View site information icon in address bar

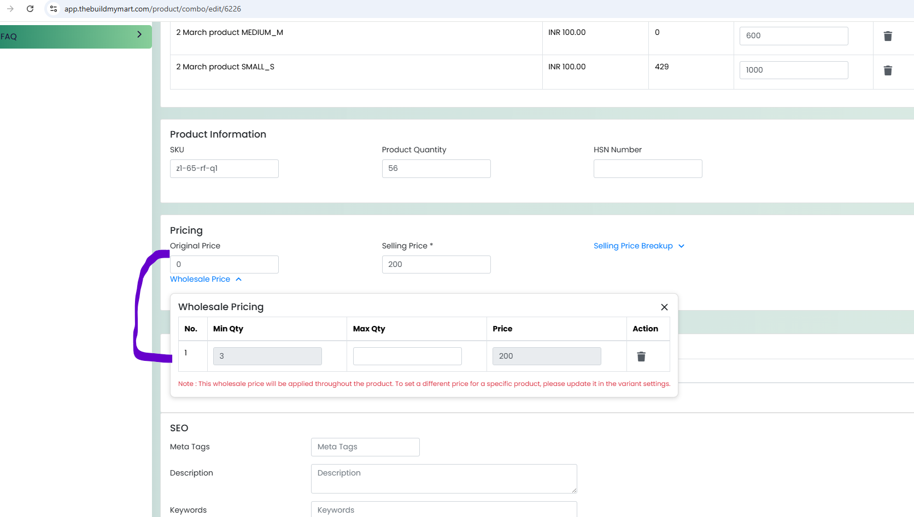[54, 9]
